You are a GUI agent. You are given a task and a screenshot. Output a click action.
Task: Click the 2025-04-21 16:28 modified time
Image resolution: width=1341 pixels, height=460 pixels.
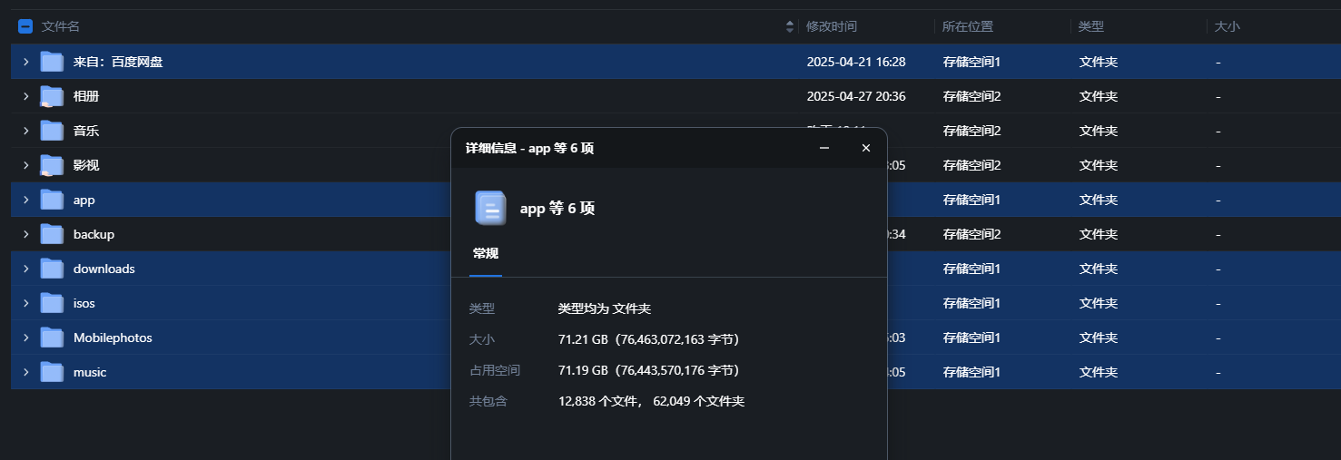click(x=856, y=62)
